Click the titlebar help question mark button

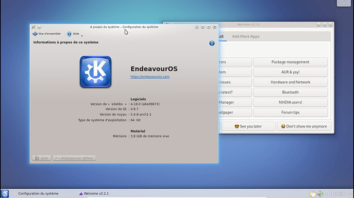click(196, 27)
